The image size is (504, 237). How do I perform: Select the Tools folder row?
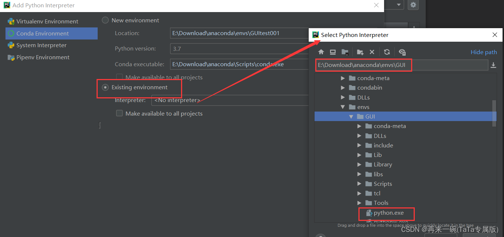(406, 203)
